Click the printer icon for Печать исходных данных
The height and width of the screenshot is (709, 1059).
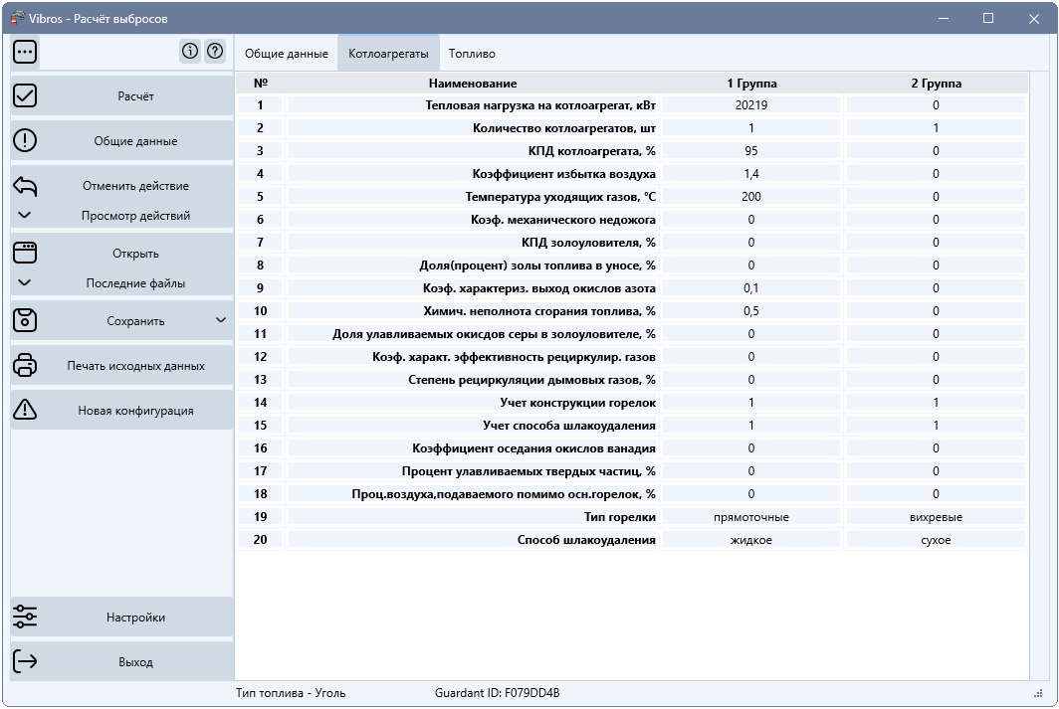[x=25, y=365]
